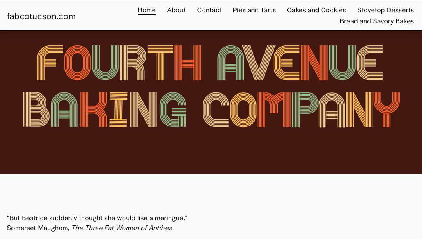Screen dimensions: 422x239
Task: Click the Beatrice meringue quotation text
Action: tap(97, 218)
